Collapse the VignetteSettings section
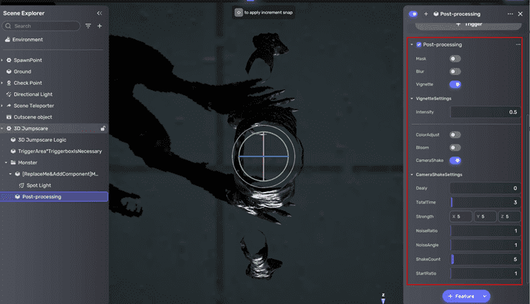The image size is (530, 304). [x=412, y=98]
